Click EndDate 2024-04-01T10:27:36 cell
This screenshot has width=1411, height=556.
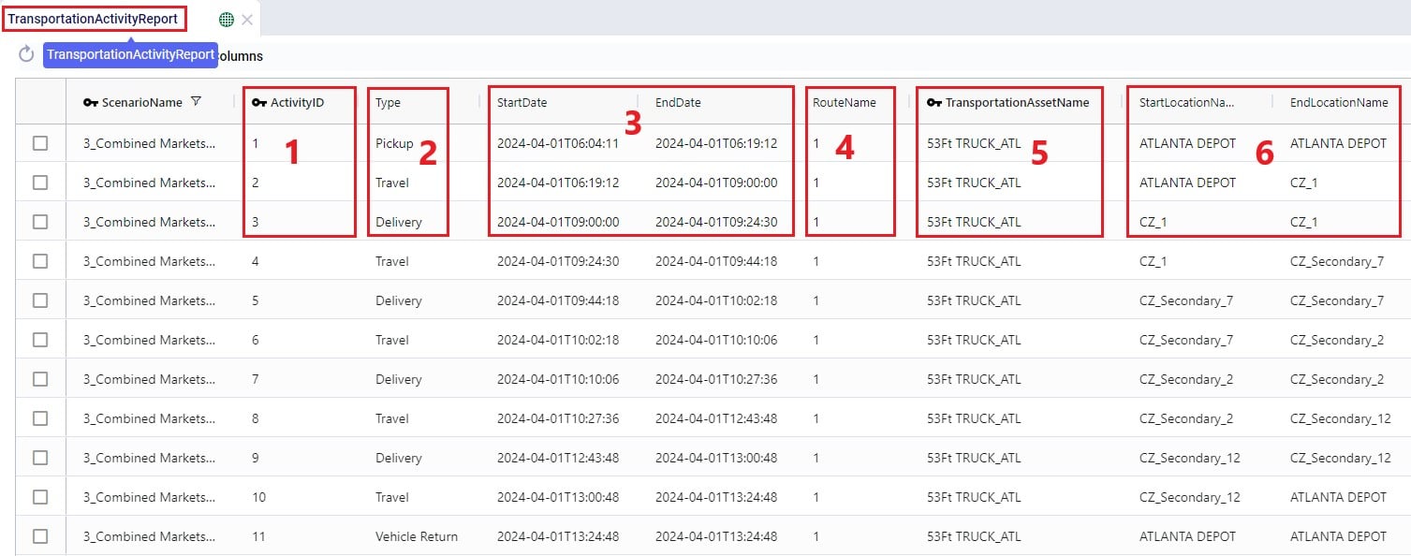(x=716, y=379)
